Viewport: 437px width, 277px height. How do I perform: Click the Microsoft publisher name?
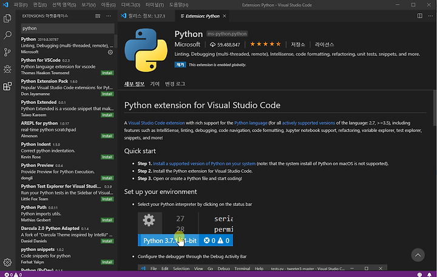[x=188, y=44]
